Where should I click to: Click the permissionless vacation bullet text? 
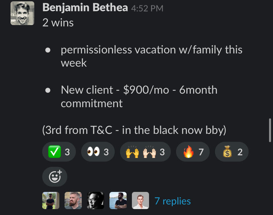pyautogui.click(x=152, y=56)
